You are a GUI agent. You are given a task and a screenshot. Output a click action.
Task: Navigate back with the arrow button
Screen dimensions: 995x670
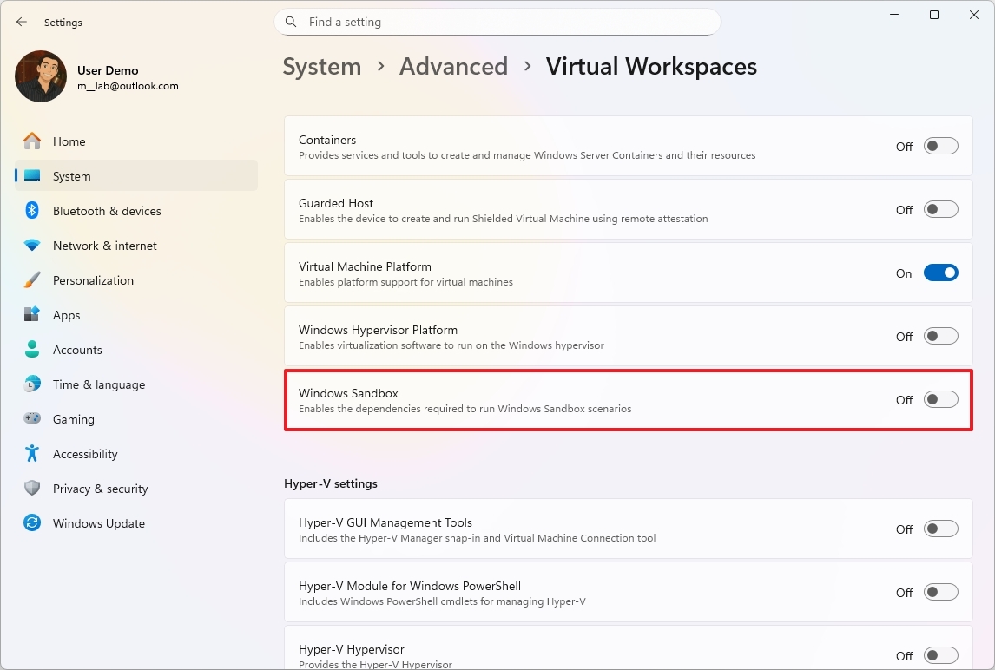tap(21, 22)
